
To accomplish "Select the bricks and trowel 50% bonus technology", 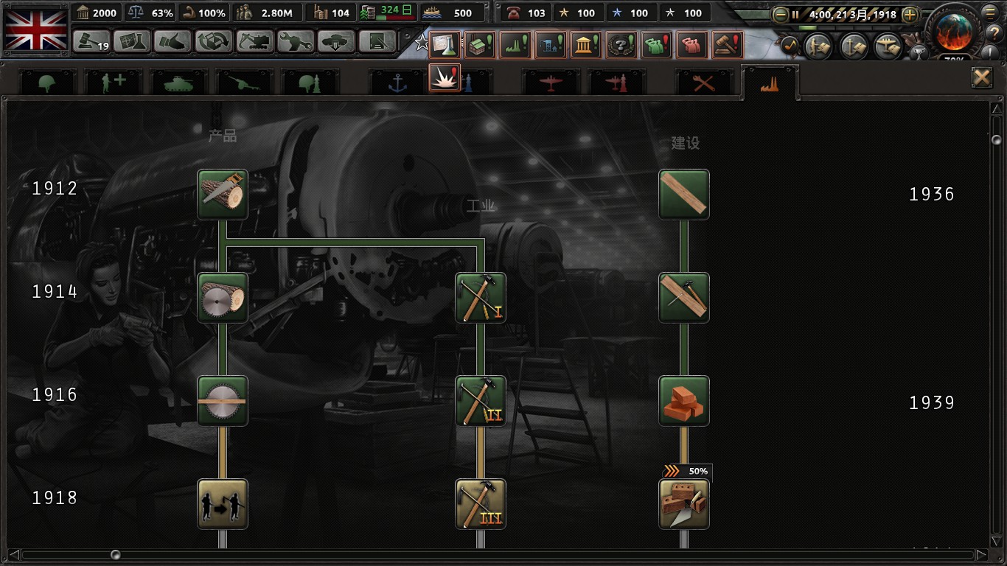I will pos(684,504).
